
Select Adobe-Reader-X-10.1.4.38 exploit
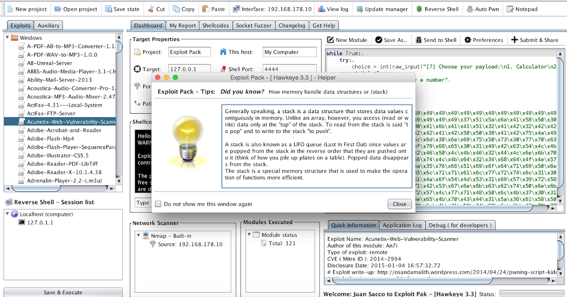(x=64, y=172)
